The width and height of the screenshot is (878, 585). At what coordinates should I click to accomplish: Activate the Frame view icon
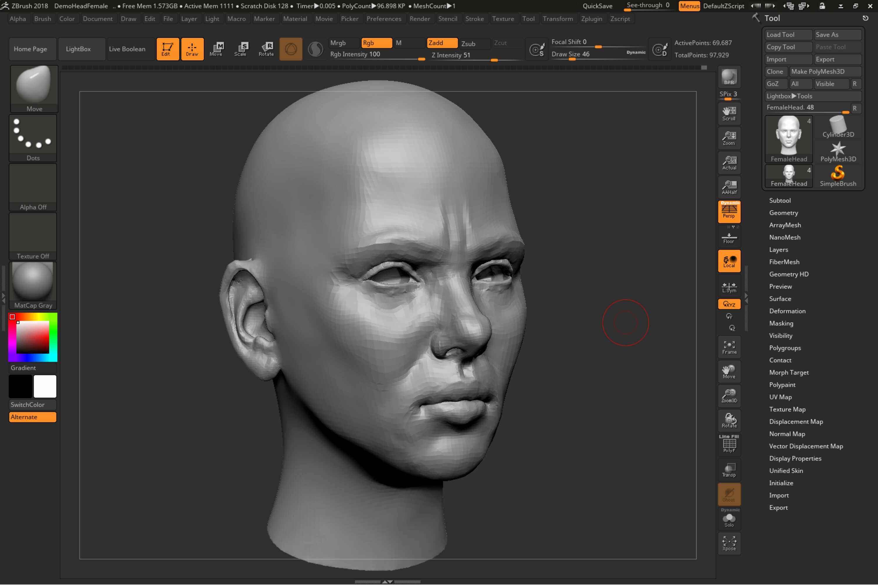point(729,347)
